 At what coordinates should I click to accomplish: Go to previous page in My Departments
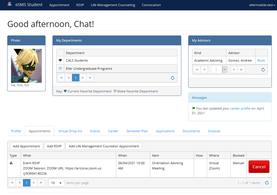click(68, 78)
